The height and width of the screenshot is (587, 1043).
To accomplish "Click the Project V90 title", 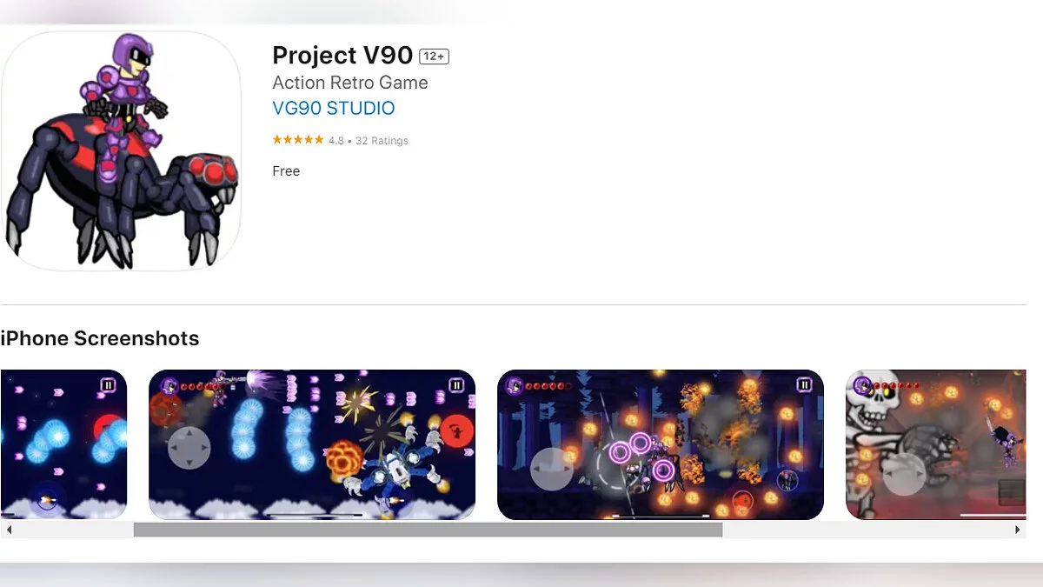I will click(x=342, y=56).
